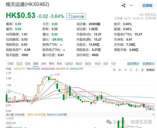Select the 120分 interval tab
Screen dimensions: 157x128
pyautogui.click(x=69, y=64)
